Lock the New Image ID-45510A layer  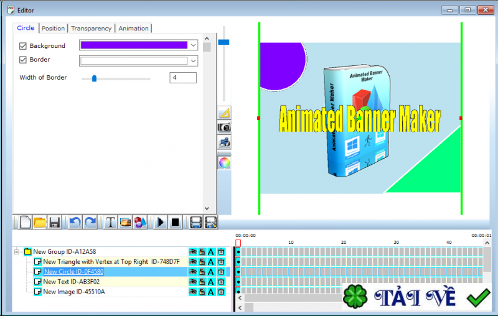point(202,292)
